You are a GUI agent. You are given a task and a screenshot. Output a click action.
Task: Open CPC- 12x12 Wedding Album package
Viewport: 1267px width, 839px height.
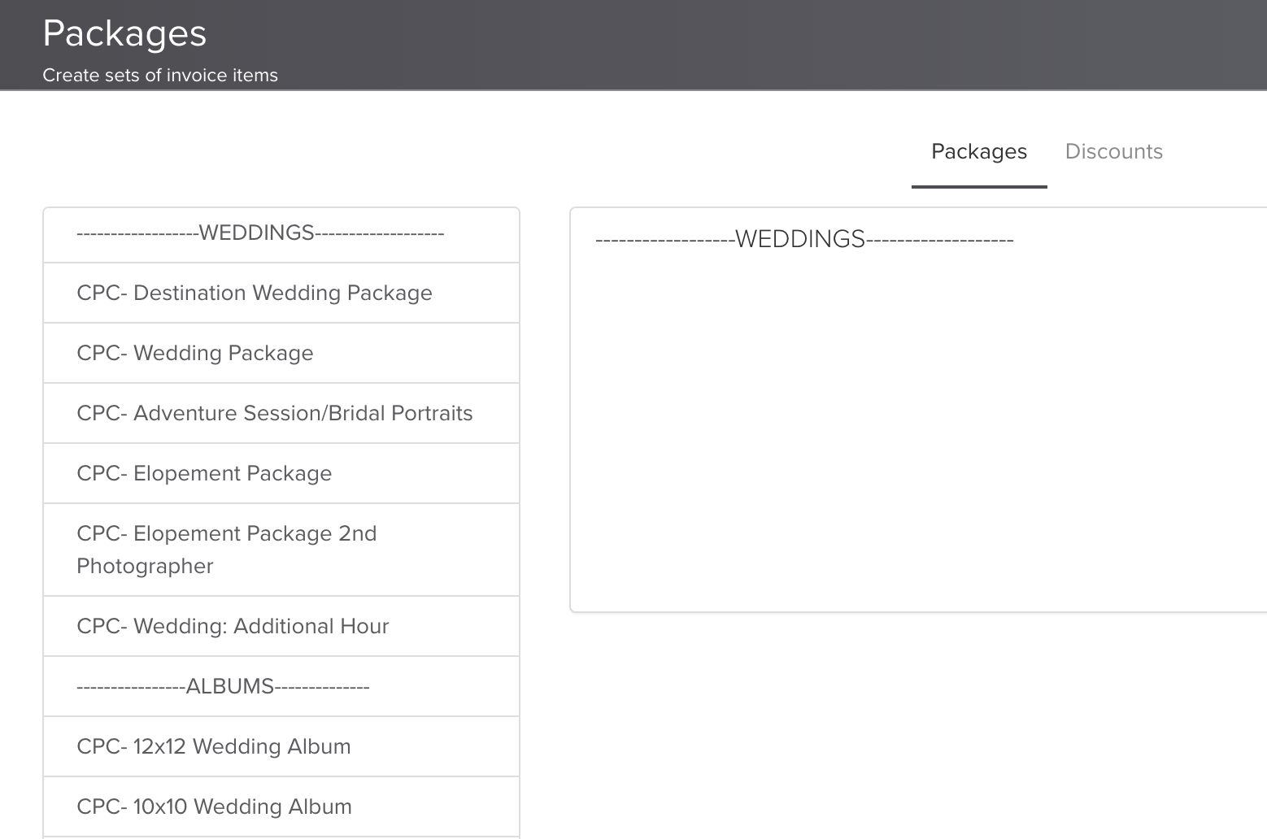[x=214, y=747]
